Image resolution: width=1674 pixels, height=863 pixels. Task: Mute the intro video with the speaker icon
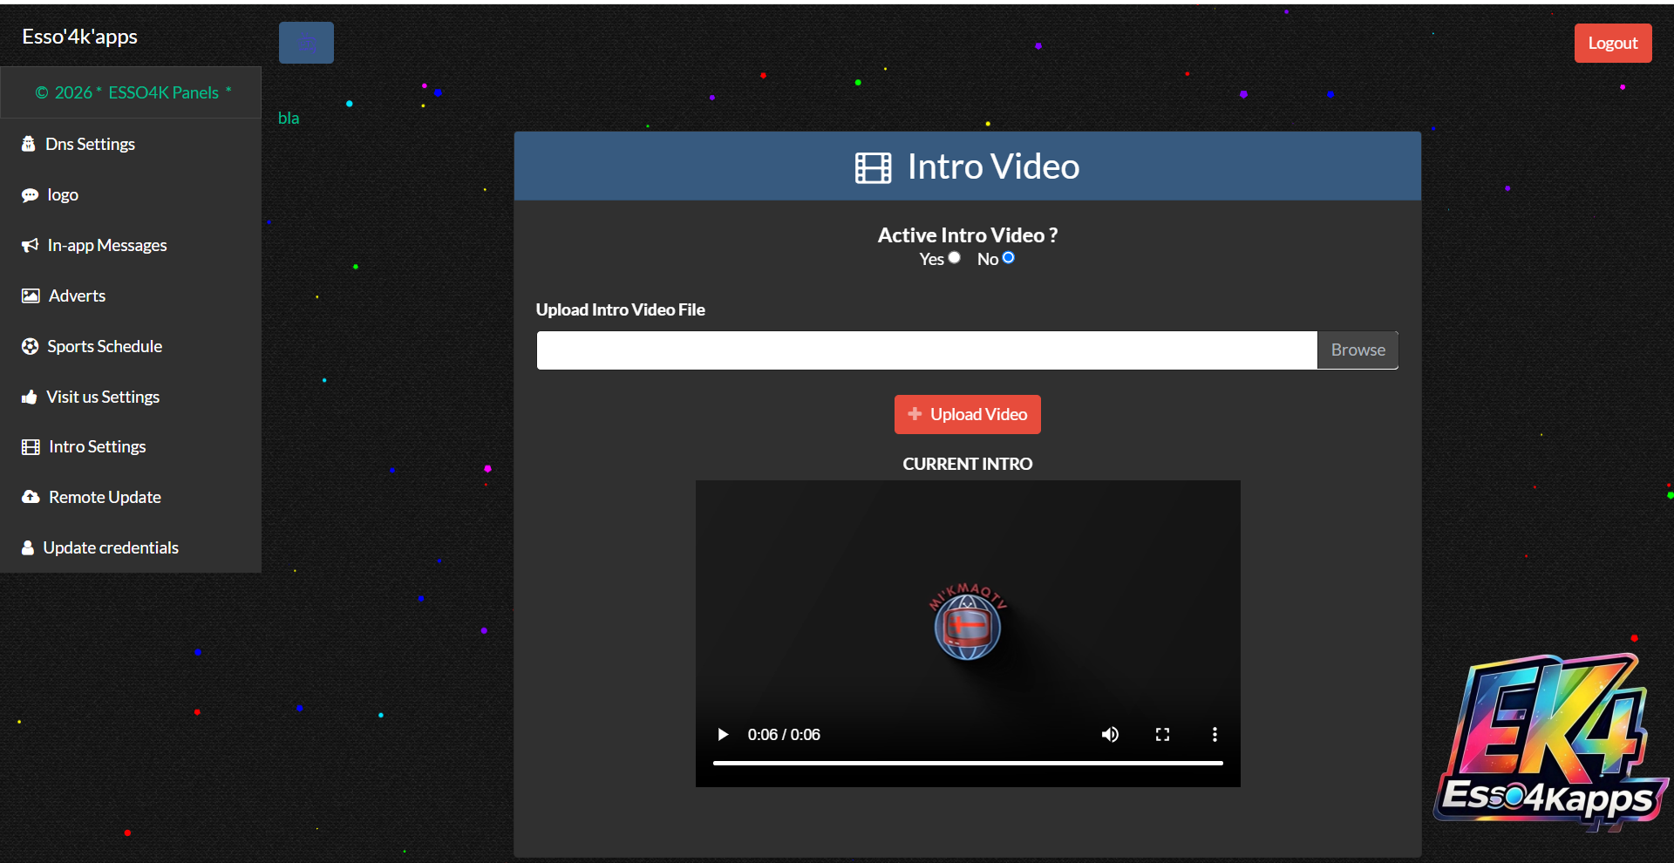tap(1110, 735)
